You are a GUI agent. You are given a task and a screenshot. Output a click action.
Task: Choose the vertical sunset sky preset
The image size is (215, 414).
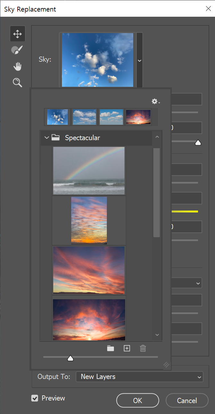point(89,220)
